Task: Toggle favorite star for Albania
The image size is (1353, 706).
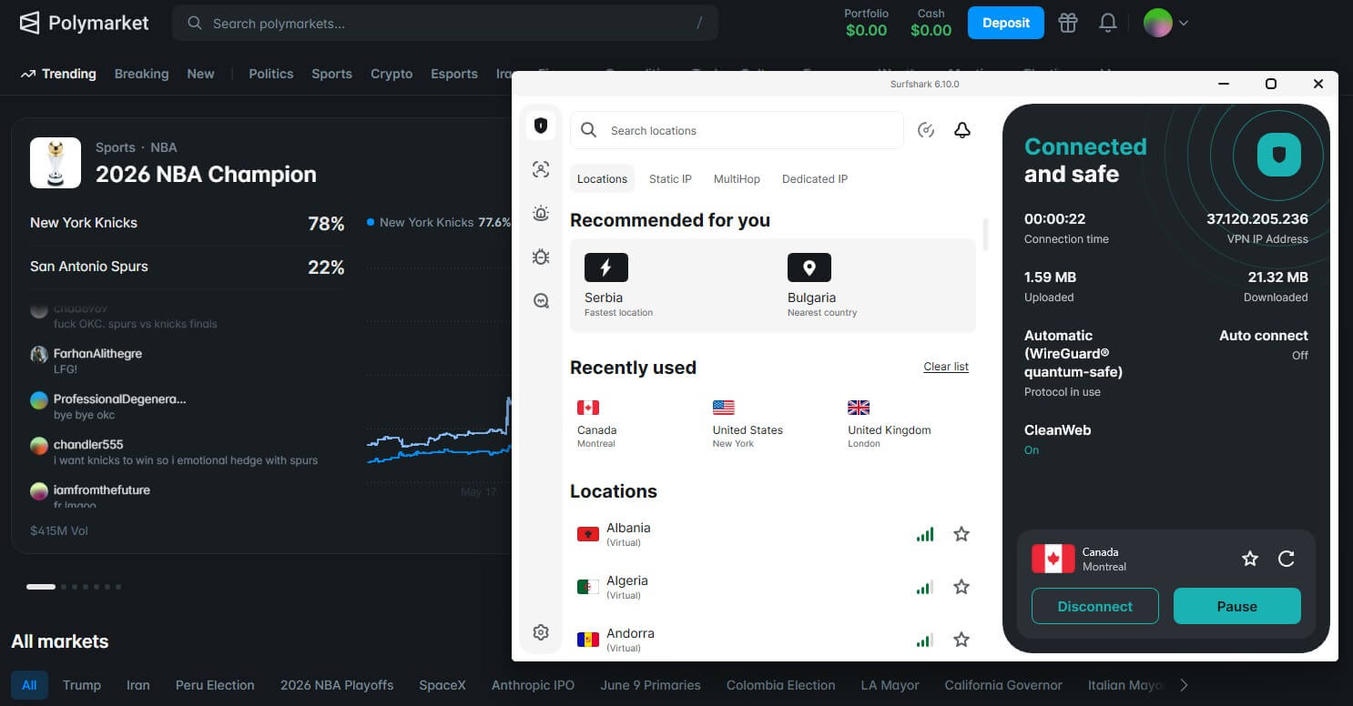Action: click(x=961, y=534)
